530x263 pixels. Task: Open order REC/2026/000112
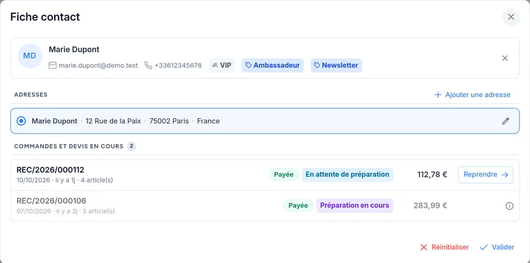point(50,170)
